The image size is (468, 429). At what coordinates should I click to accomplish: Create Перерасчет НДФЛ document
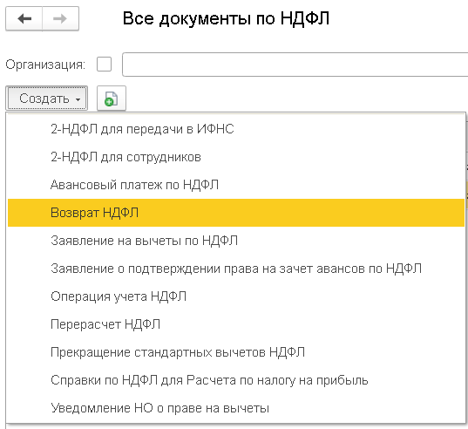coord(236,324)
